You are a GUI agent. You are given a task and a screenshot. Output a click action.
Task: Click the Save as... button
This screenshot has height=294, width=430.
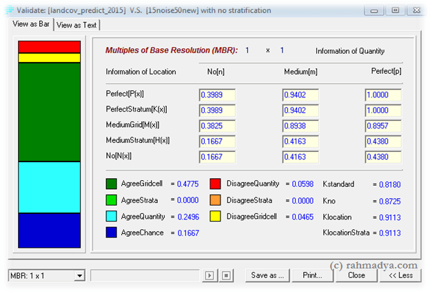[267, 275]
